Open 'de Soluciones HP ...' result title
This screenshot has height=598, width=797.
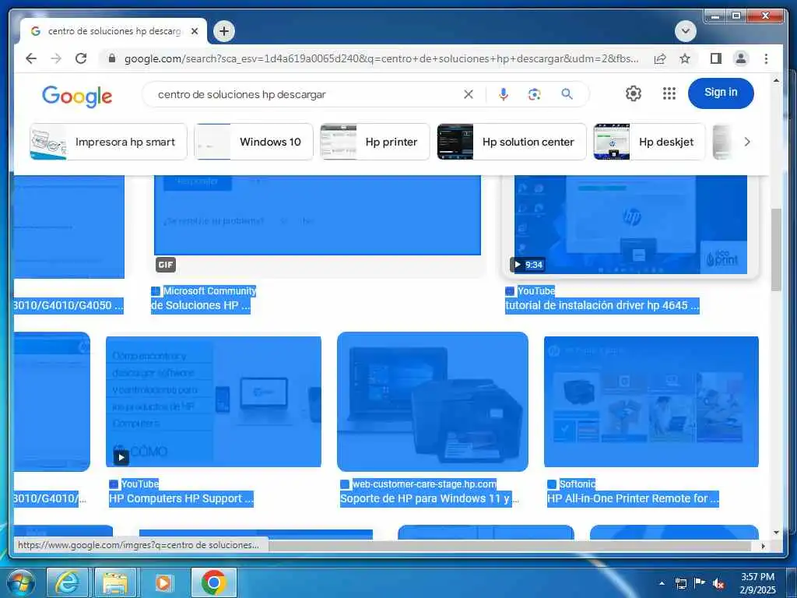click(201, 305)
